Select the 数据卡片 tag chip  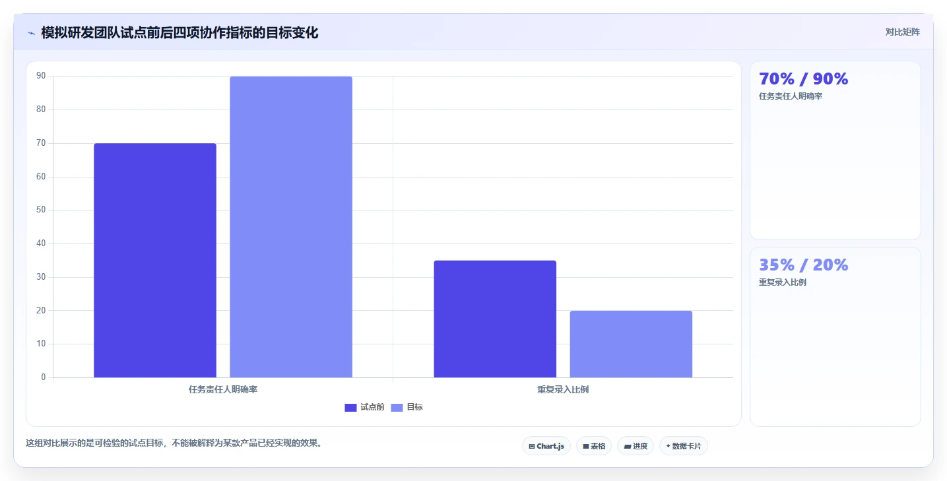pos(684,446)
